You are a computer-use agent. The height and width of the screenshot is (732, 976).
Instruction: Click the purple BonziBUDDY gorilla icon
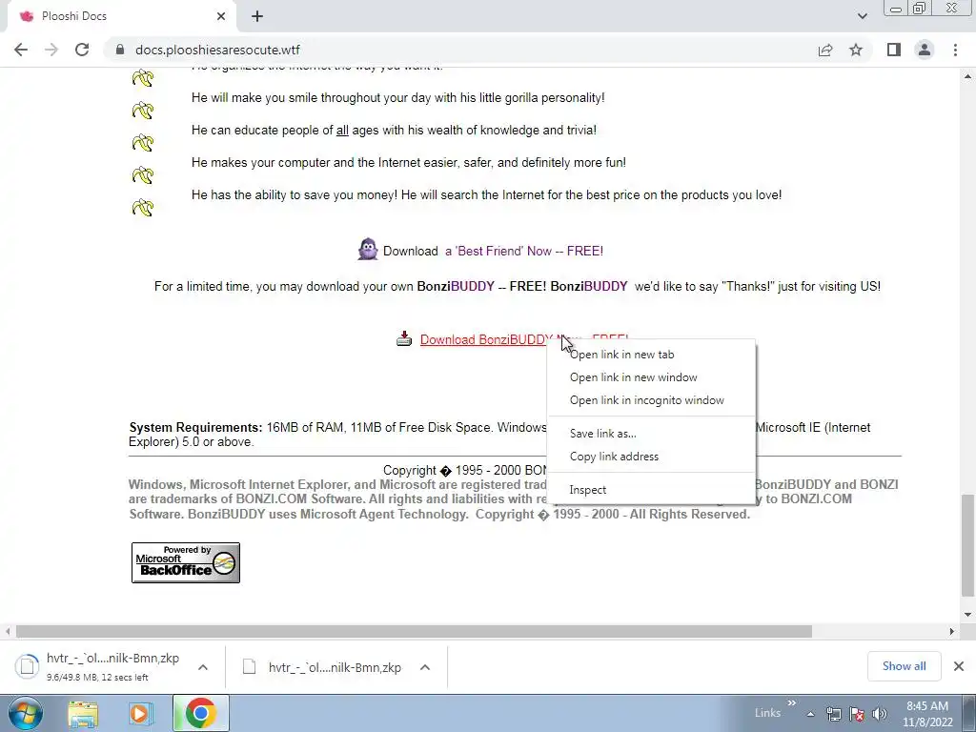point(368,250)
